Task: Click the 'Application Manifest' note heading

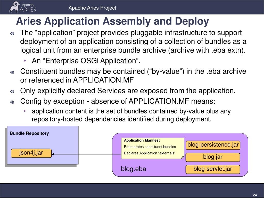Action: [x=142, y=141]
